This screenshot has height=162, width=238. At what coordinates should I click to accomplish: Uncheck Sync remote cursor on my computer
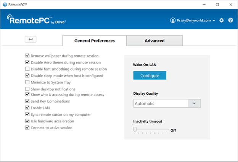(x=27, y=114)
